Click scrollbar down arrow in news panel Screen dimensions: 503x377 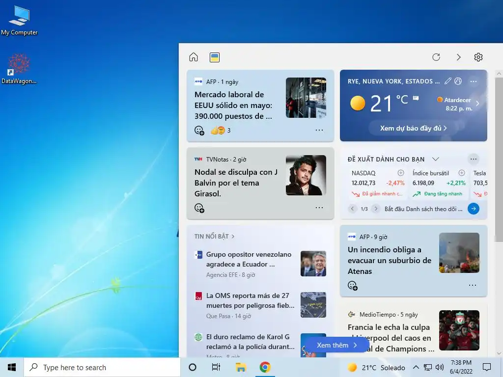coord(499,353)
